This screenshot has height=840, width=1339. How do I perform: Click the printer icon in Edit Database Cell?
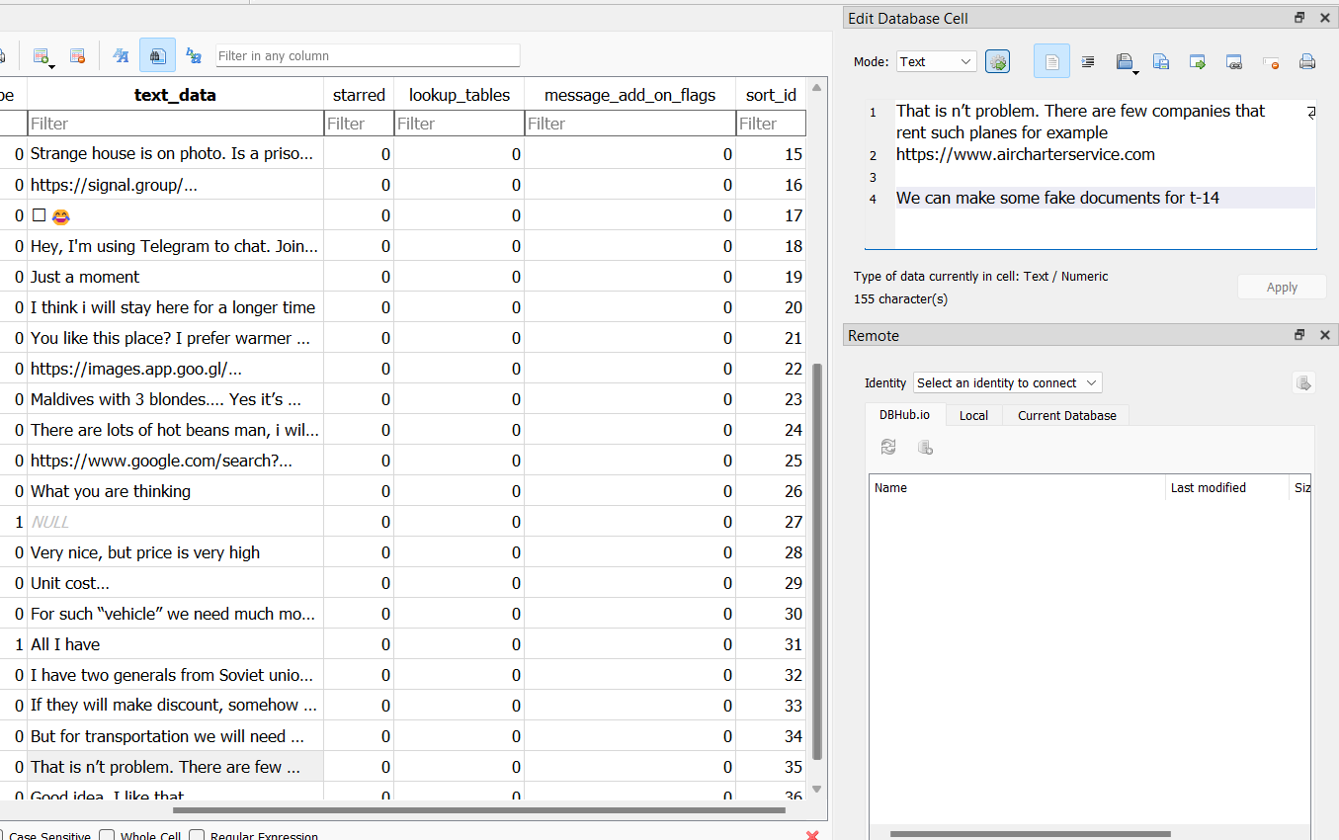(x=1306, y=61)
